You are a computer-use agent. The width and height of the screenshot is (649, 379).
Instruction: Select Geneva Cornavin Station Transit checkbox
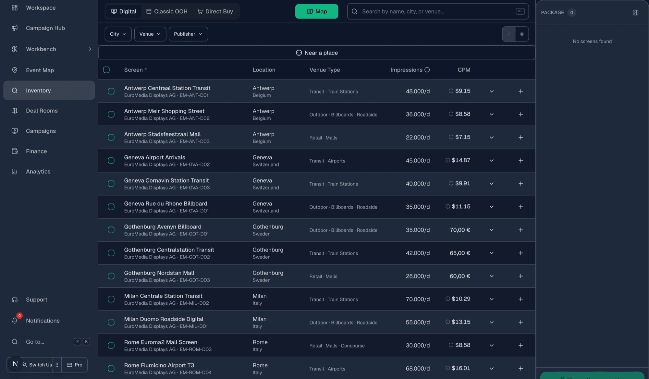click(111, 184)
